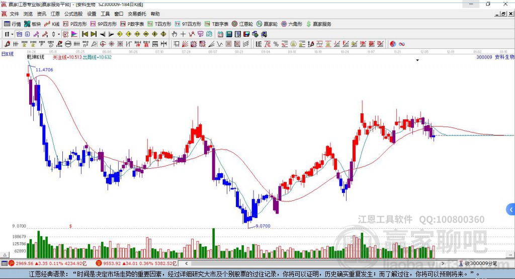This screenshot has height=279, width=515.
Task: Open the 交易委托 menu
Action: [137, 14]
